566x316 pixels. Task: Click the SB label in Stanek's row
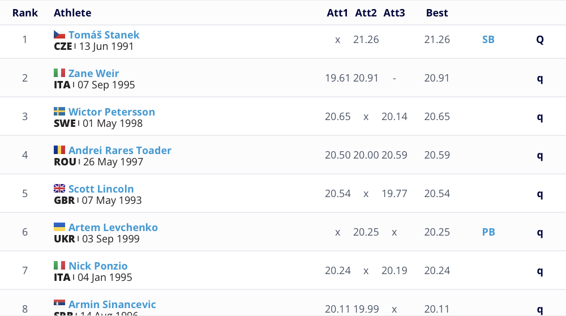(x=488, y=40)
